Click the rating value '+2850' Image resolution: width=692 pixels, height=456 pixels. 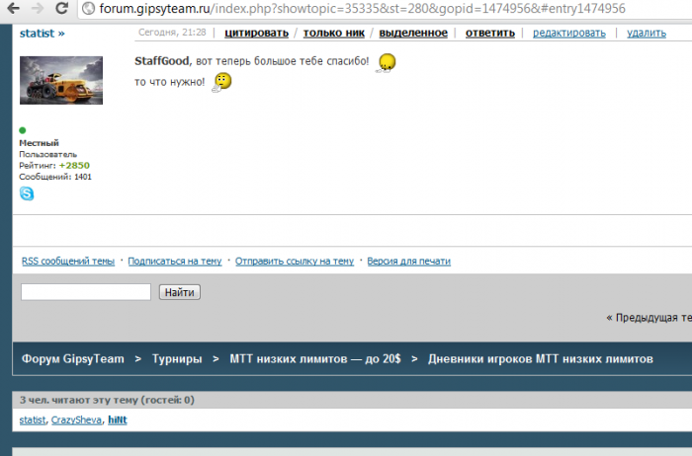(74, 166)
